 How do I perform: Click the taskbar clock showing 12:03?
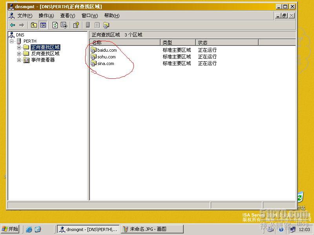[305, 230]
